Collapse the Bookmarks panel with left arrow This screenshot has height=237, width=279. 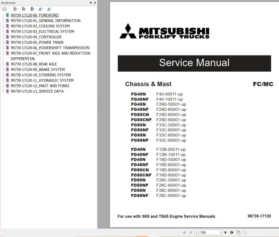[95, 3]
